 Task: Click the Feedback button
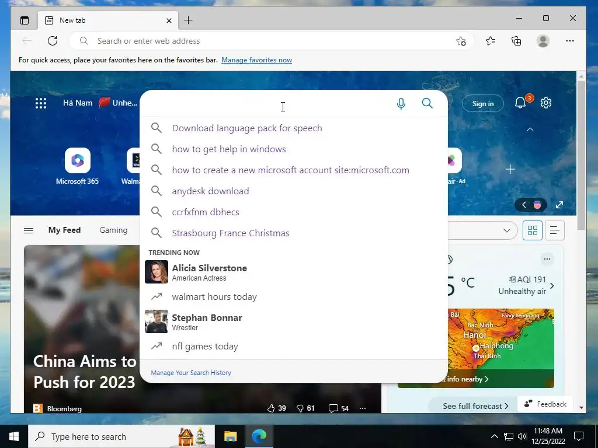pyautogui.click(x=545, y=404)
